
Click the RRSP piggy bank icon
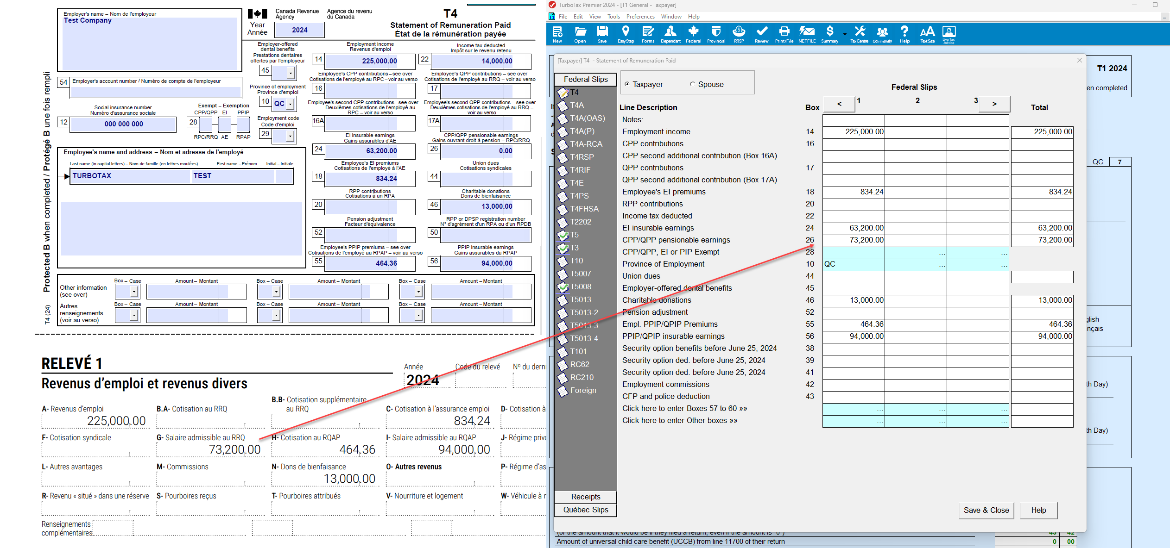(x=739, y=34)
